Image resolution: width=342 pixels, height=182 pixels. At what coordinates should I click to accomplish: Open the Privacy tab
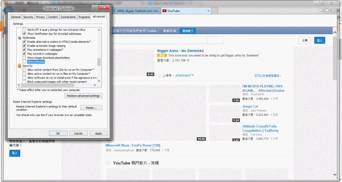40,17
